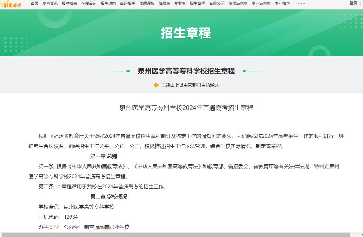Image resolution: width=363 pixels, height=237 pixels.
Task: Click the horizontal scrollbar right arrow
Action: 362,235
